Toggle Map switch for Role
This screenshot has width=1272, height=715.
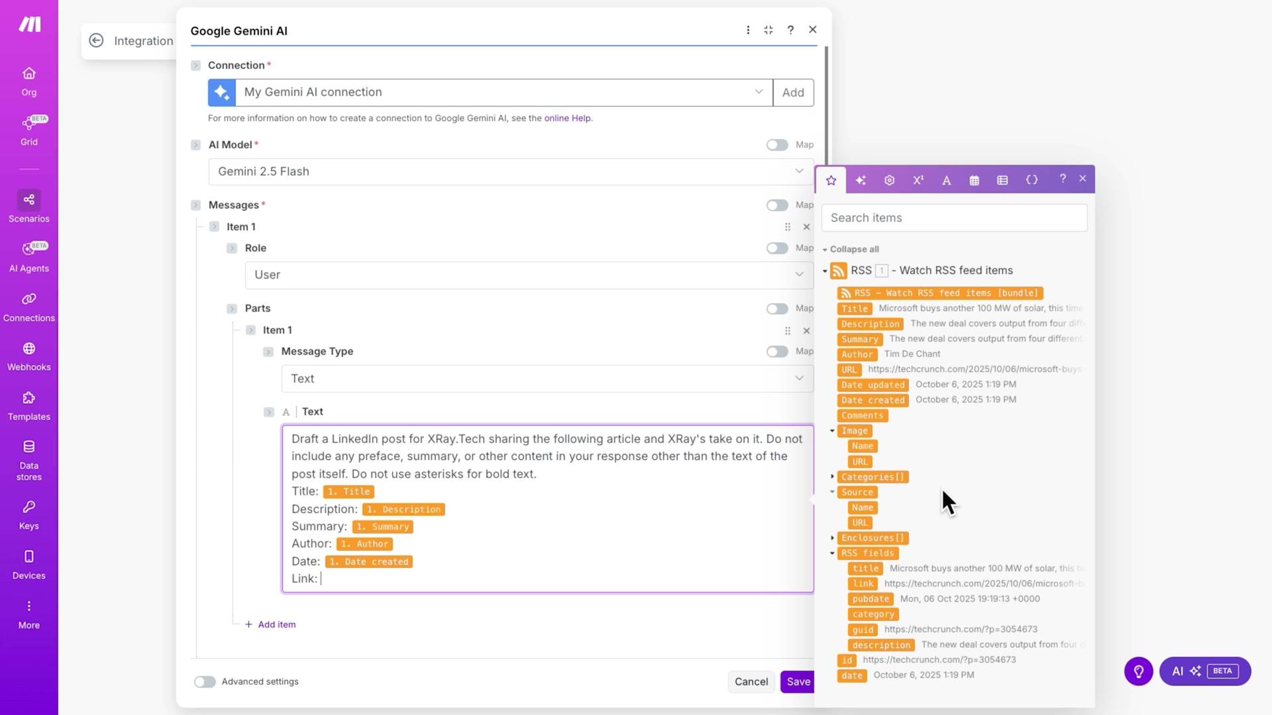(x=777, y=248)
